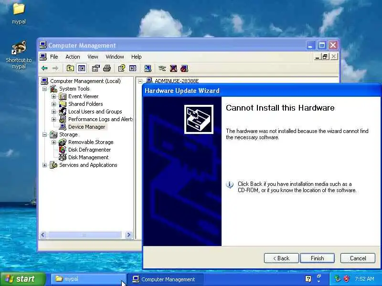The width and height of the screenshot is (382, 286).
Task: Restore down the inner MMC console window
Action: click(x=325, y=57)
